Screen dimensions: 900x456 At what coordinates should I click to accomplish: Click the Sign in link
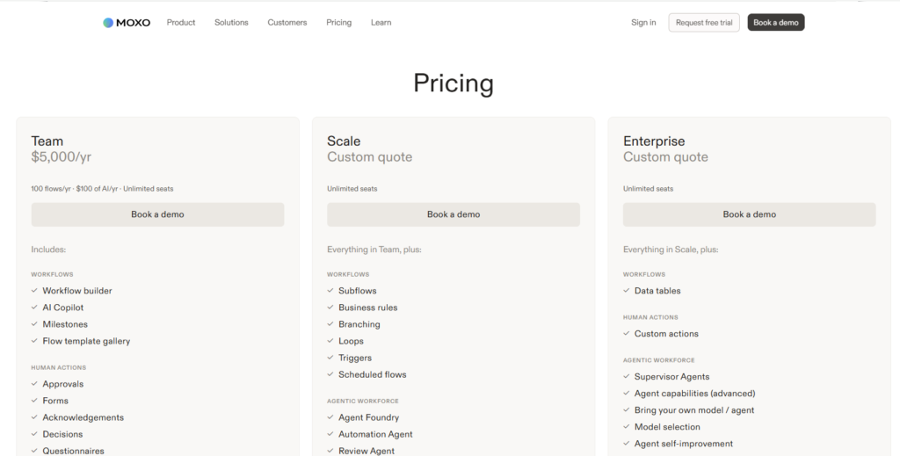click(643, 22)
